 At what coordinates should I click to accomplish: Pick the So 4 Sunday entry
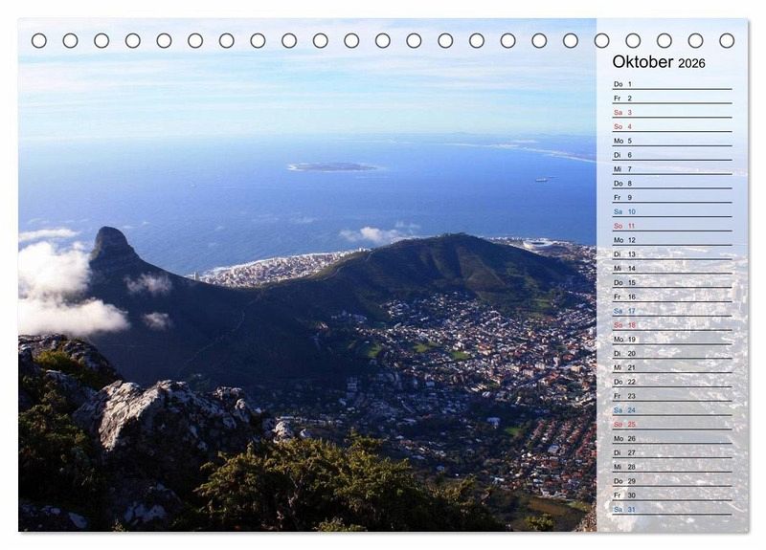[x=671, y=126]
